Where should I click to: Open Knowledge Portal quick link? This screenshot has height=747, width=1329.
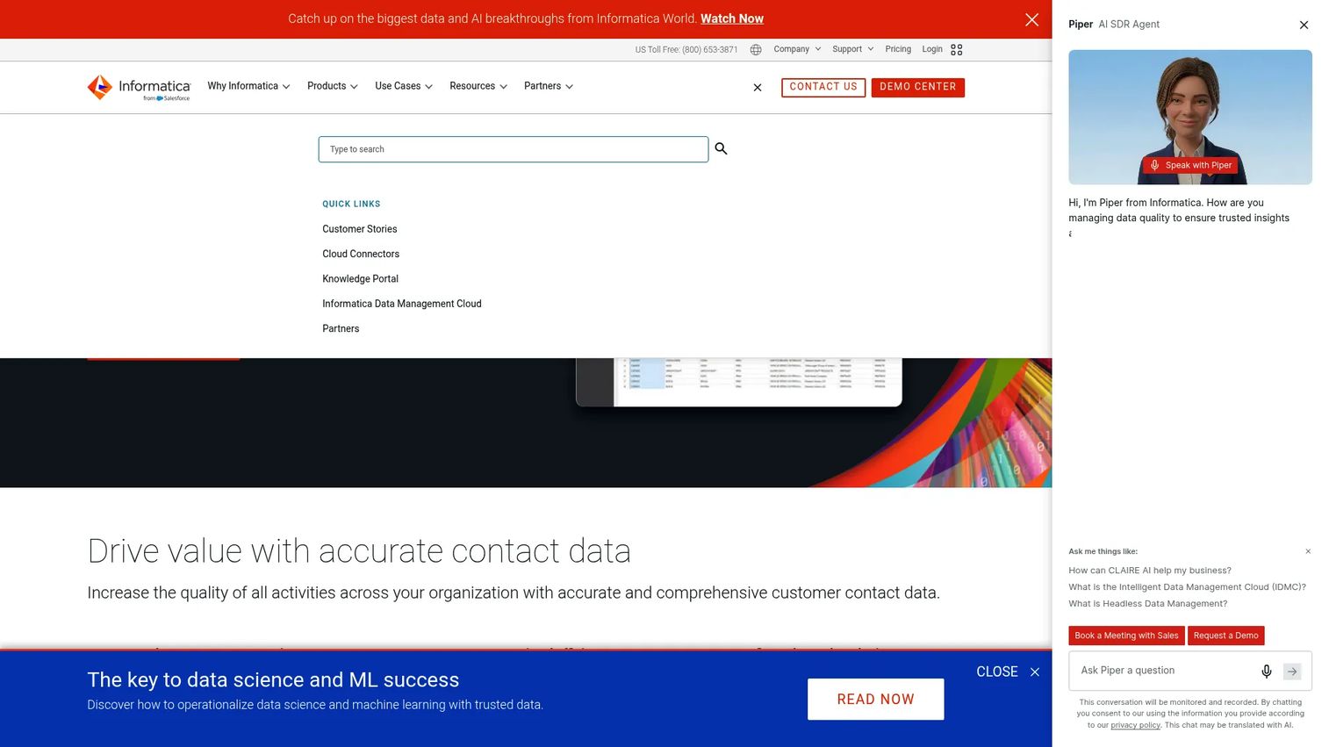click(360, 279)
